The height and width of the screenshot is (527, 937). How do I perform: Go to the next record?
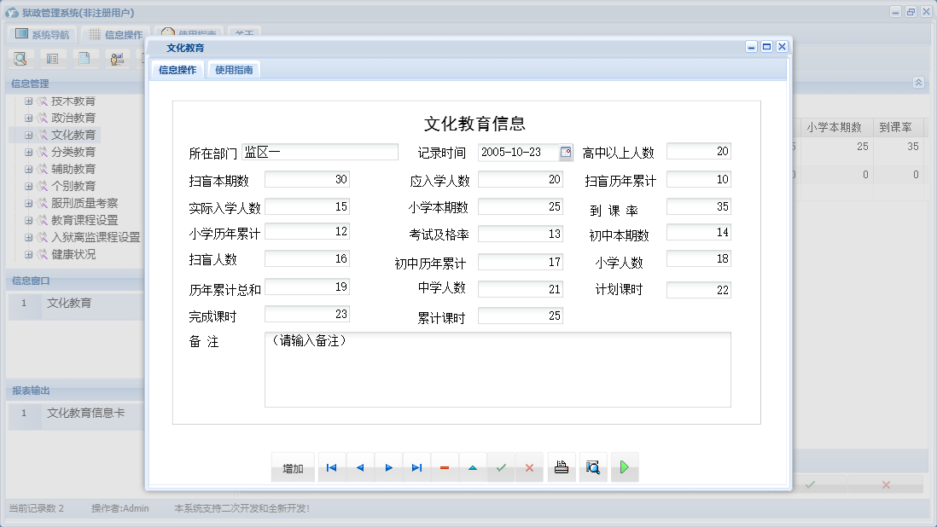tap(388, 467)
